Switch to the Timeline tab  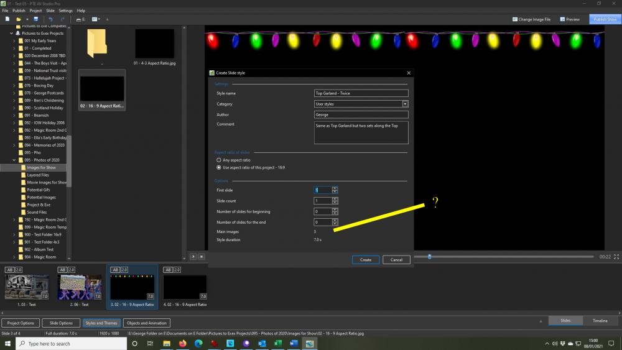click(600, 321)
